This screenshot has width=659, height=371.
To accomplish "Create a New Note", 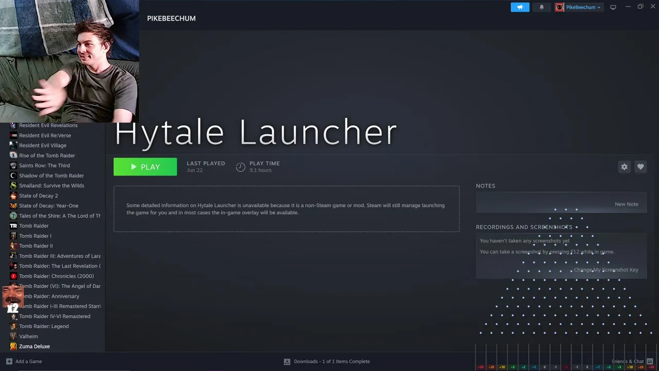I will [627, 204].
